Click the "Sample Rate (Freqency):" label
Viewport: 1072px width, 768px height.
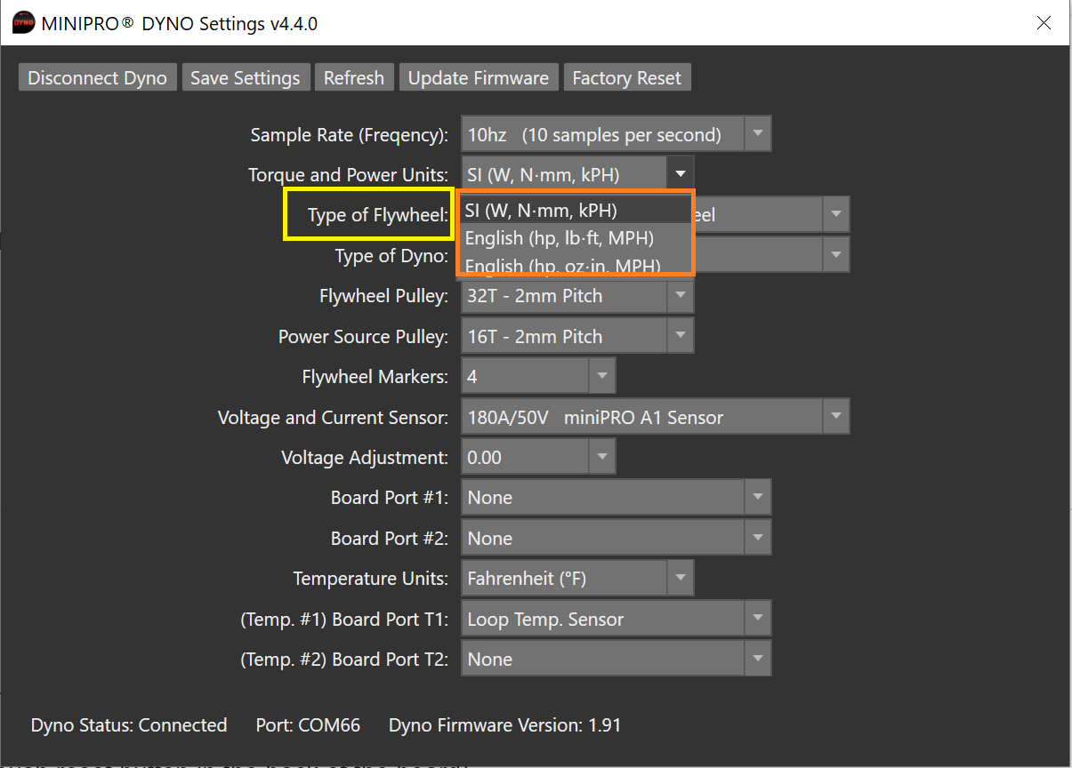pos(350,135)
